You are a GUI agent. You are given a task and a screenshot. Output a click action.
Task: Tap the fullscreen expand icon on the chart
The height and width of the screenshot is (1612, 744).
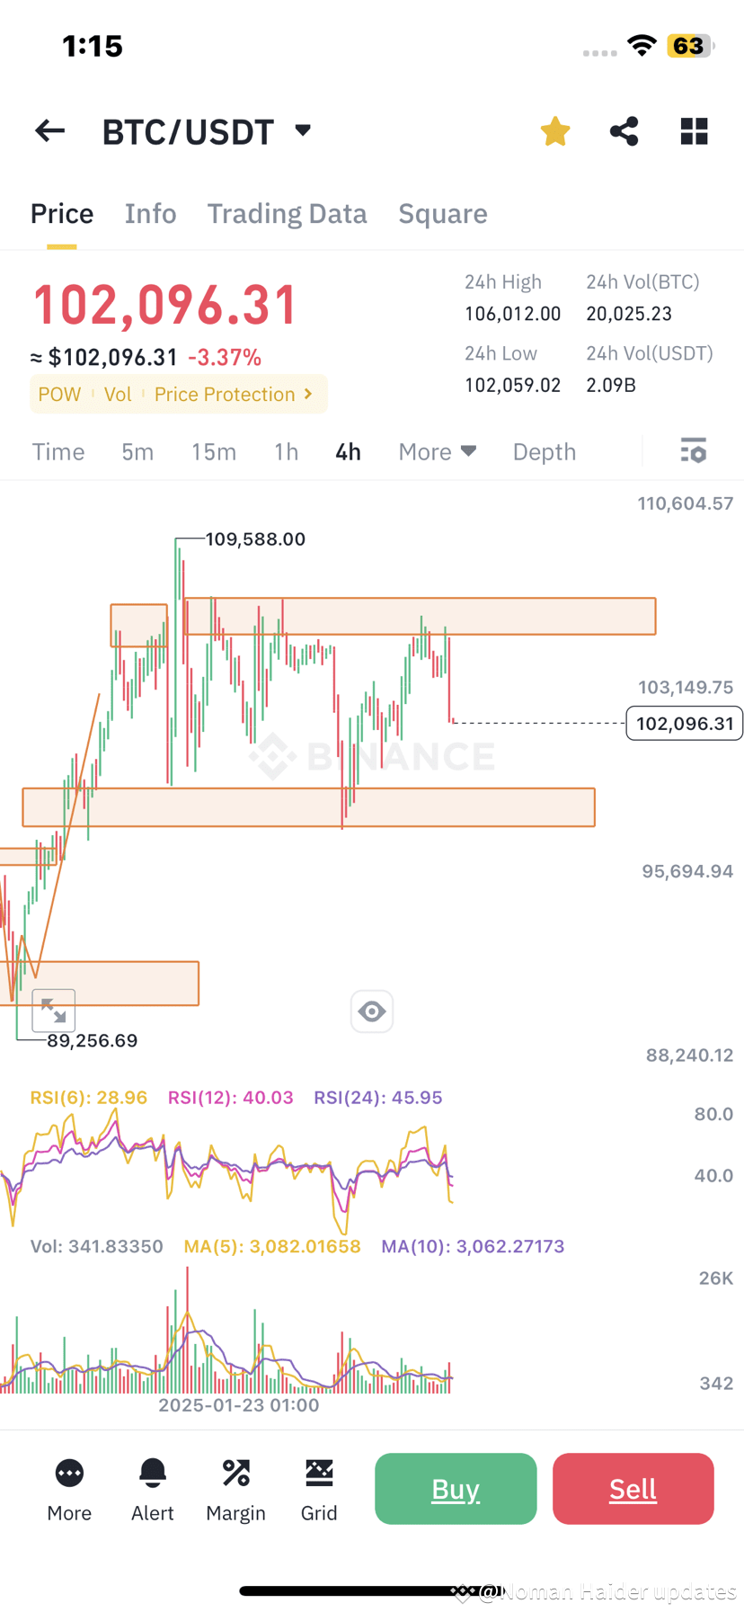[x=54, y=1011]
